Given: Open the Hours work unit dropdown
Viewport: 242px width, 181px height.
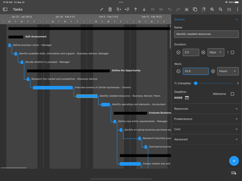Looking at the screenshot, I should [228, 71].
